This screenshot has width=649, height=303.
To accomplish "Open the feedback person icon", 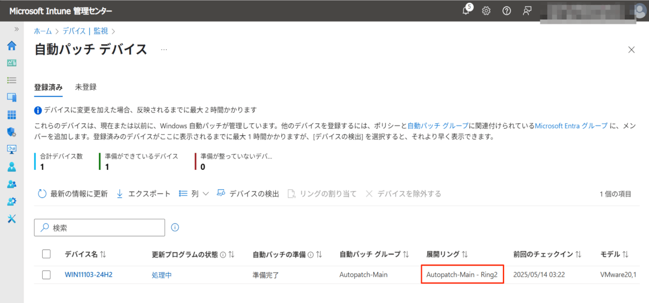I will pyautogui.click(x=527, y=11).
